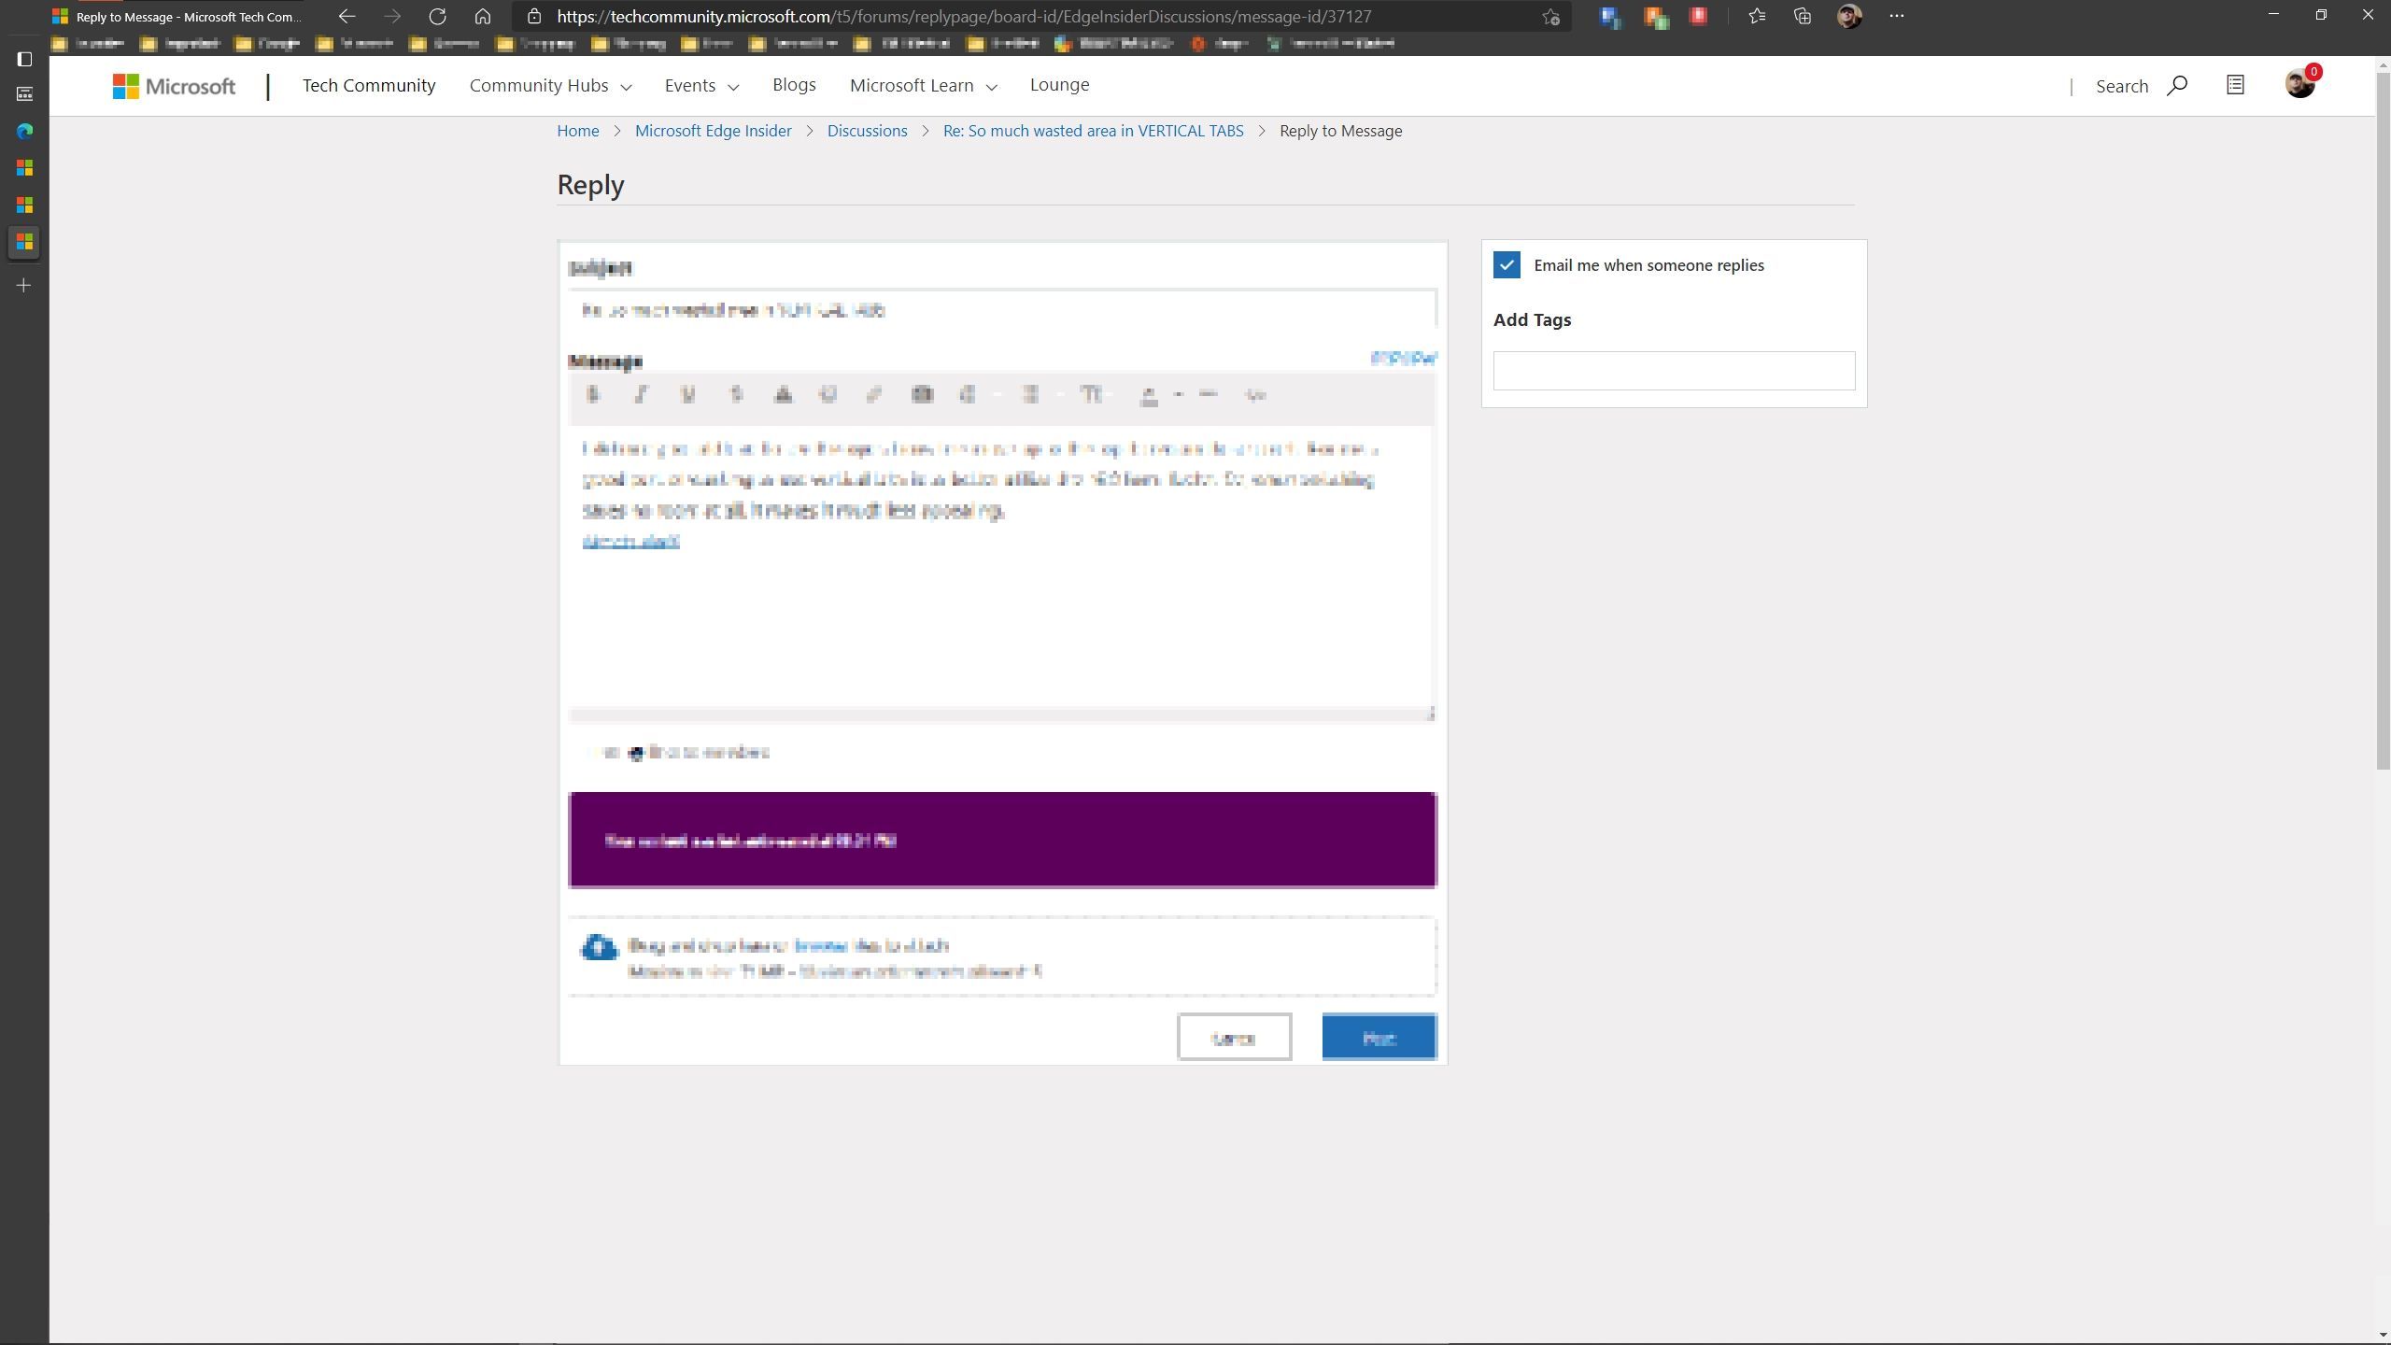
Task: Open the notifications list icon
Action: pos(2235,85)
